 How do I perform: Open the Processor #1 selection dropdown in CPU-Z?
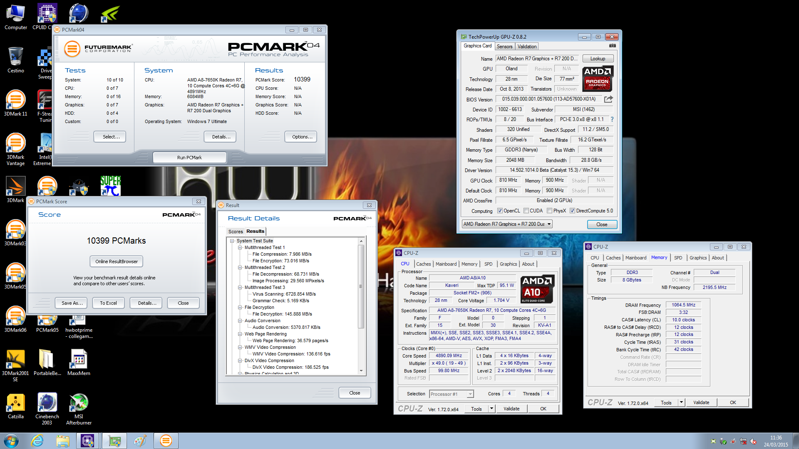(x=452, y=394)
